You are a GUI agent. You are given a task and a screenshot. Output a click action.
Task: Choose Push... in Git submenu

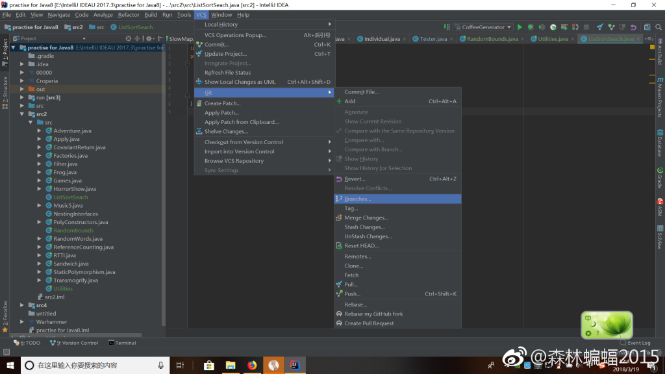tap(398, 294)
